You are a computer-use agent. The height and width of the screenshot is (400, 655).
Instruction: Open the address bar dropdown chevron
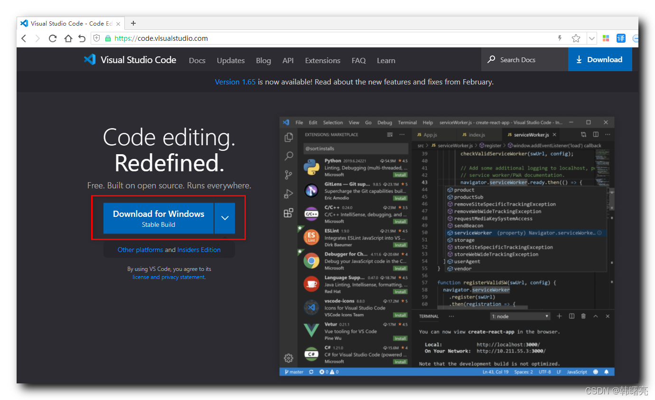(592, 38)
